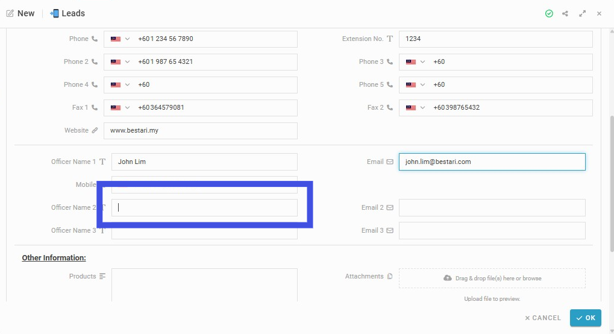Close the New Leads dialog
614x334 pixels.
coord(599,14)
